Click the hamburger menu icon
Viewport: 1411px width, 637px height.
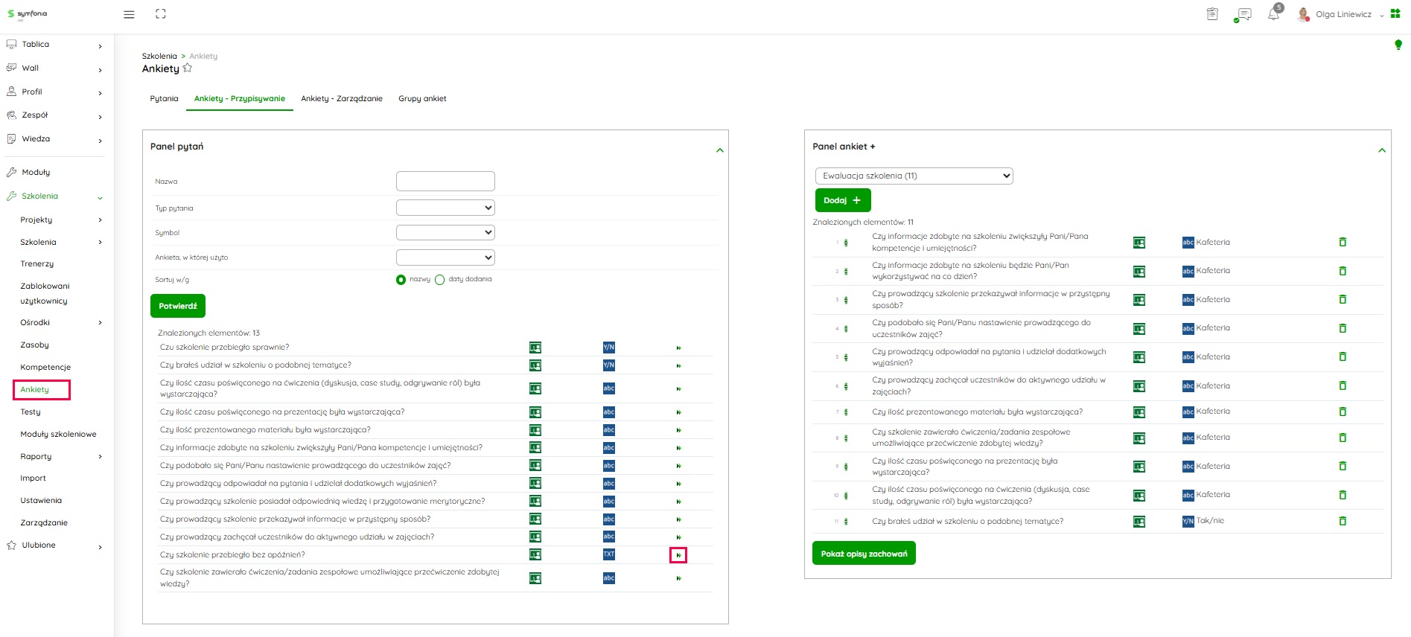129,14
